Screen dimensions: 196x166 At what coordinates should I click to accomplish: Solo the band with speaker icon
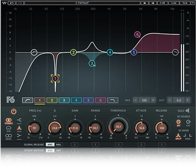coord(188,111)
